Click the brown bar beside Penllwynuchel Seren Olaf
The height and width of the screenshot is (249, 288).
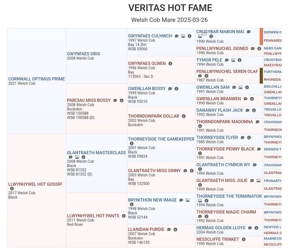[261, 76]
